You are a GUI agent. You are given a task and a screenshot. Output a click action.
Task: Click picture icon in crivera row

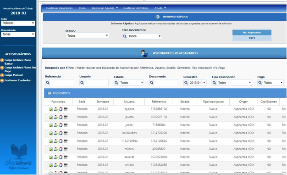click(x=51, y=165)
